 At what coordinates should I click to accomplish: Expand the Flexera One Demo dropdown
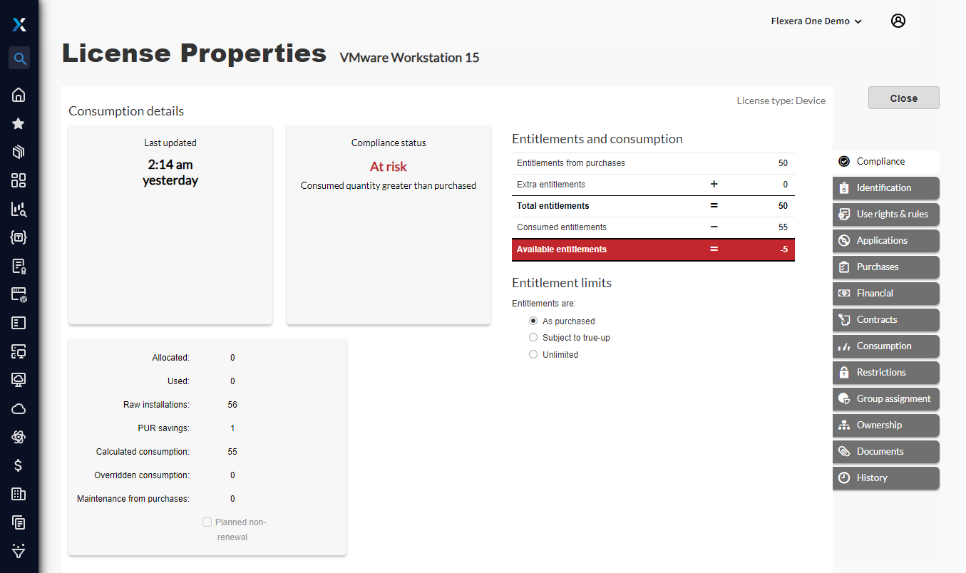click(816, 21)
